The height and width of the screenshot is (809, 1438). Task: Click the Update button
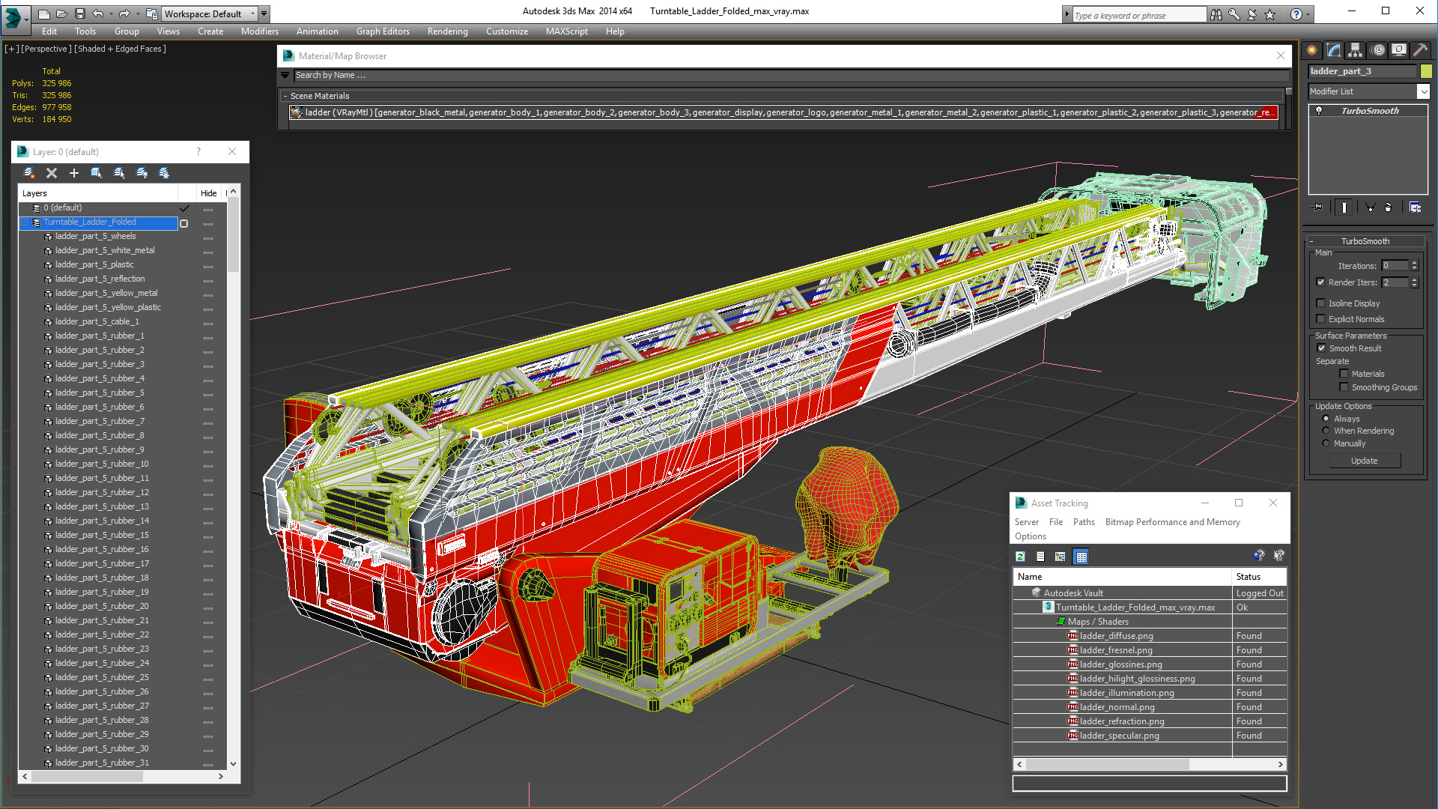coord(1364,461)
